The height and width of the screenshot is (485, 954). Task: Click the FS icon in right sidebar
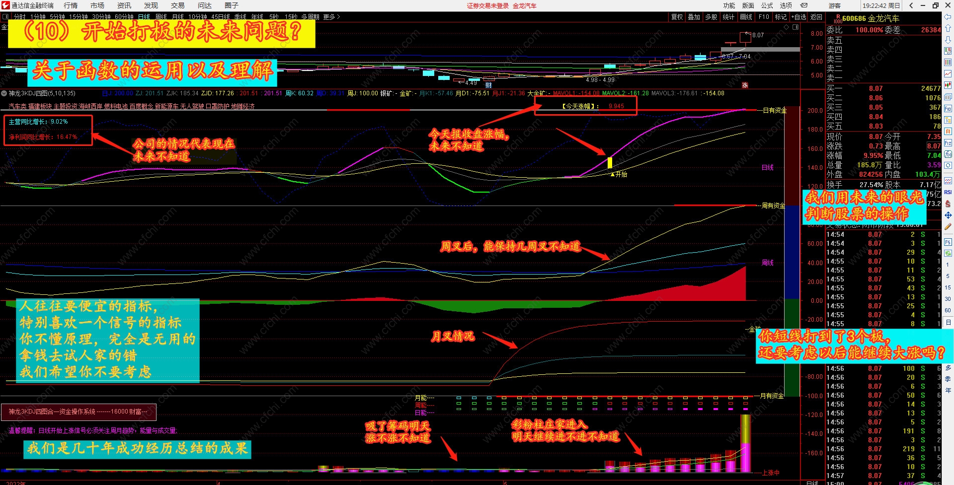(x=948, y=242)
